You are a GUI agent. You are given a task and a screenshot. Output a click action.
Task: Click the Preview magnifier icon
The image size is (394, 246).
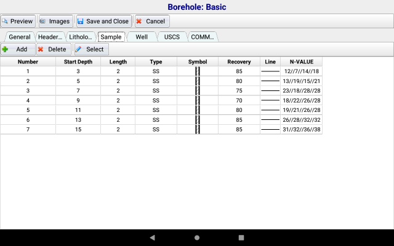[5, 21]
